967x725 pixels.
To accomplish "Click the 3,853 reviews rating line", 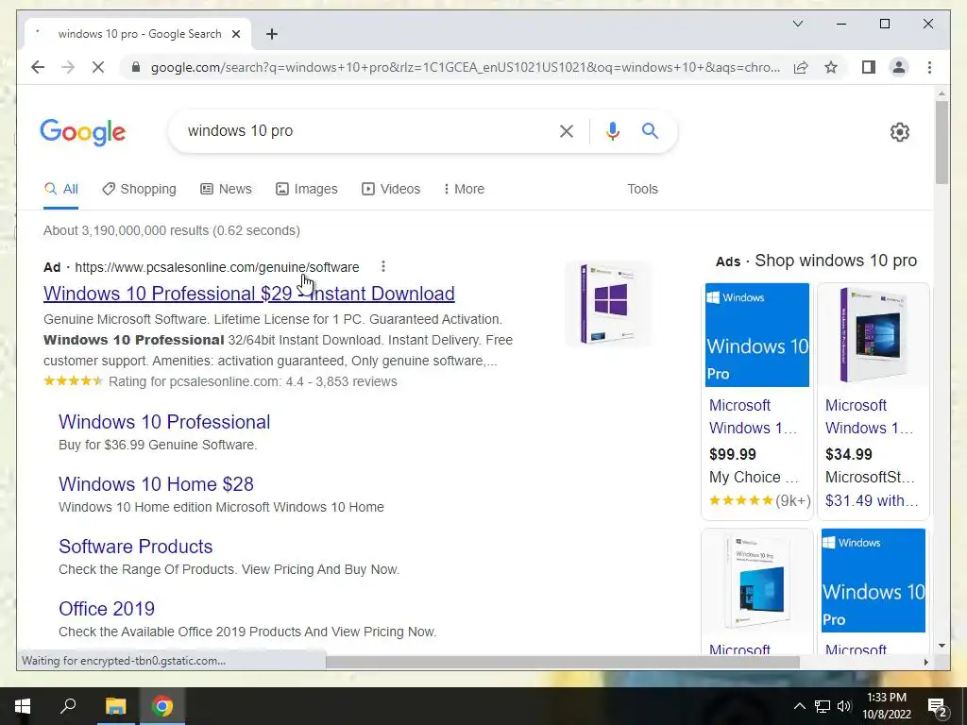I will tap(220, 381).
